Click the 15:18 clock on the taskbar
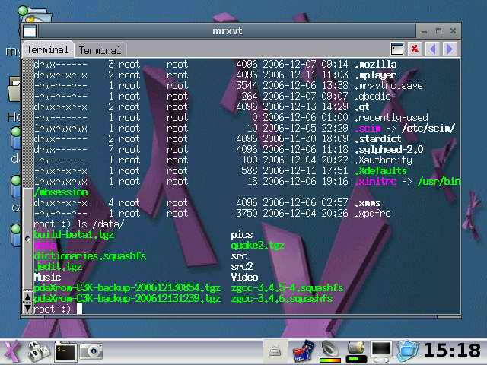Image resolution: width=487 pixels, height=365 pixels. coord(451,351)
